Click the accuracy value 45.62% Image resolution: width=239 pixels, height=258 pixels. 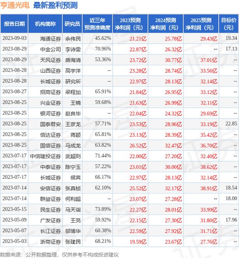tap(103, 38)
